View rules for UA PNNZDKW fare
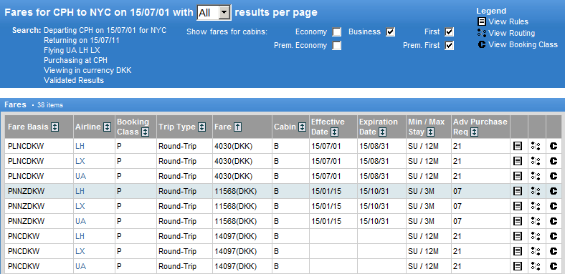Screen dimensions: 565x274 coord(518,221)
